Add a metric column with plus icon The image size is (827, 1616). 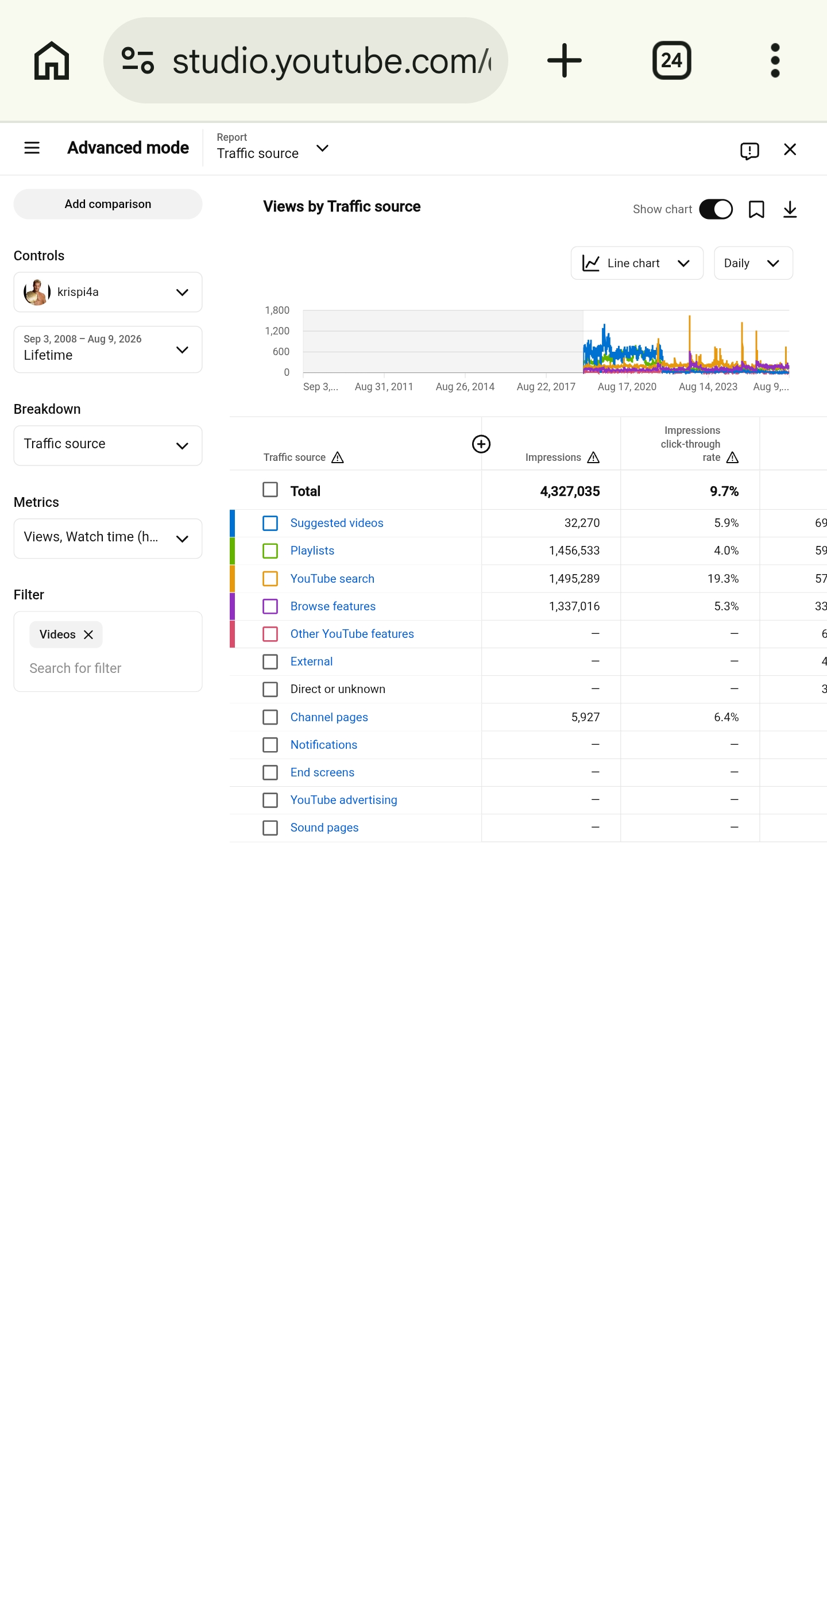click(x=481, y=444)
